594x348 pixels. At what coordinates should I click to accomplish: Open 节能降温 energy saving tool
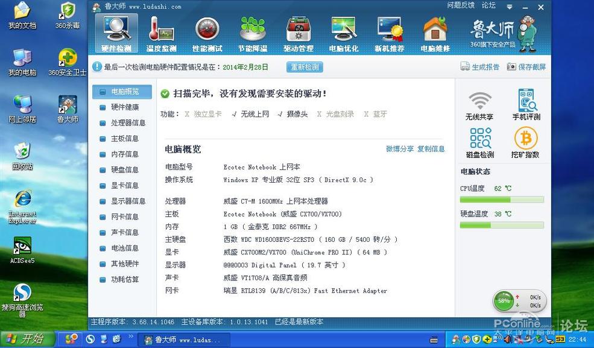pyautogui.click(x=253, y=34)
